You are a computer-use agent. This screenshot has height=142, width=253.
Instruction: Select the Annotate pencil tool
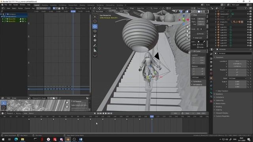[x=95, y=46]
